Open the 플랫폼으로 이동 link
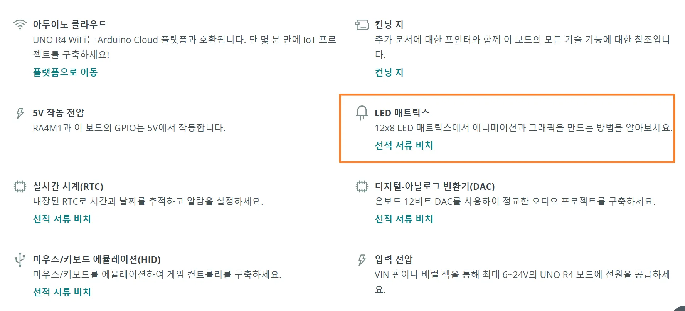Viewport: 685px width, 311px height. [x=65, y=72]
